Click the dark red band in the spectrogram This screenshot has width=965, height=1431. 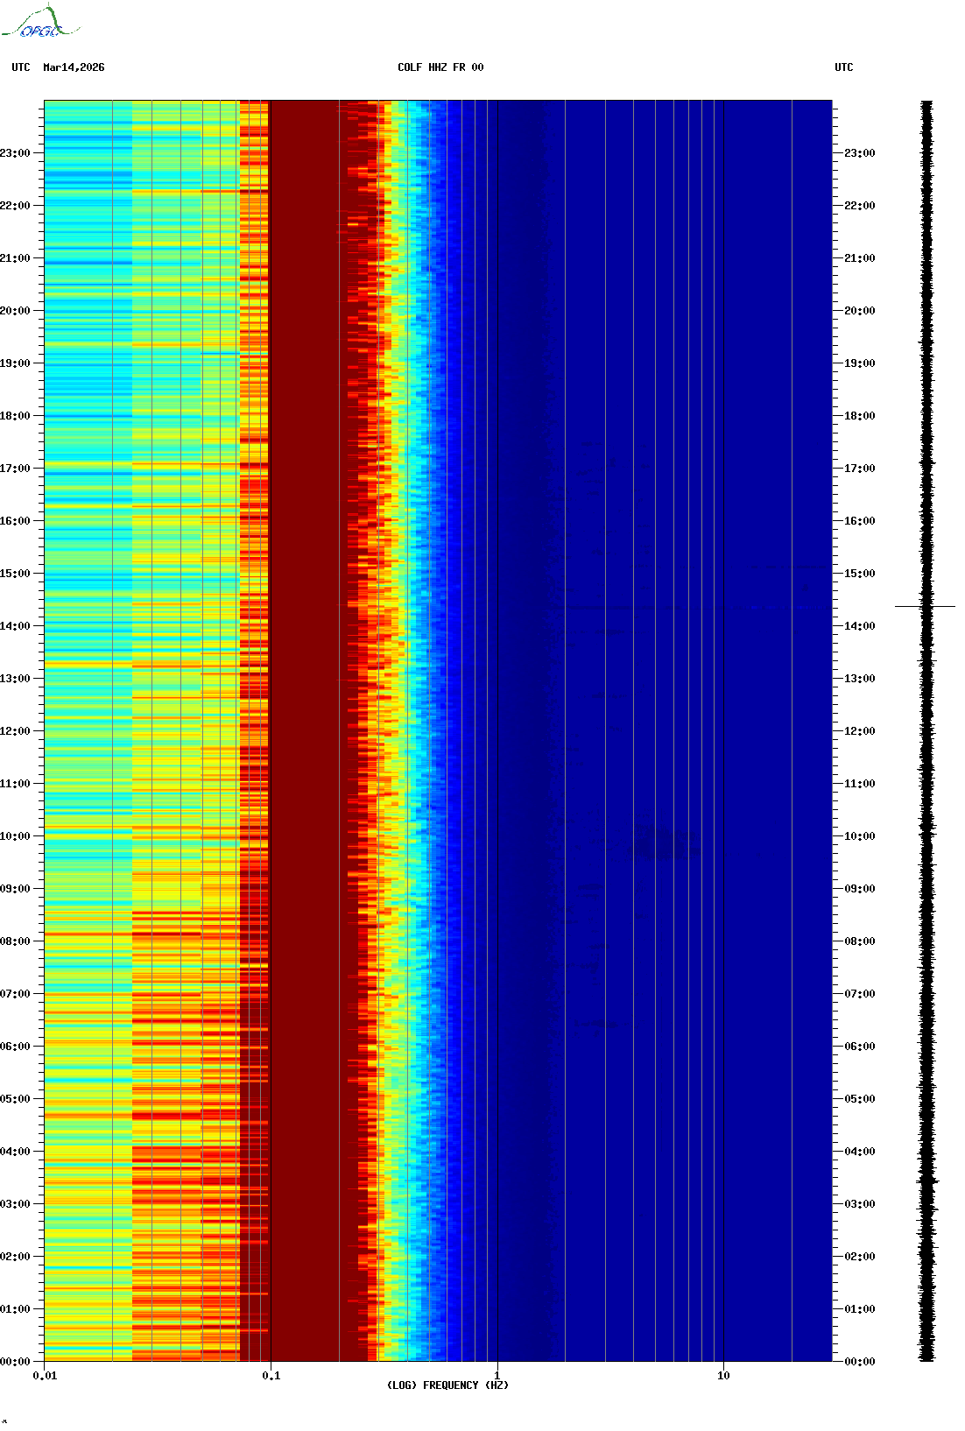[x=306, y=701]
